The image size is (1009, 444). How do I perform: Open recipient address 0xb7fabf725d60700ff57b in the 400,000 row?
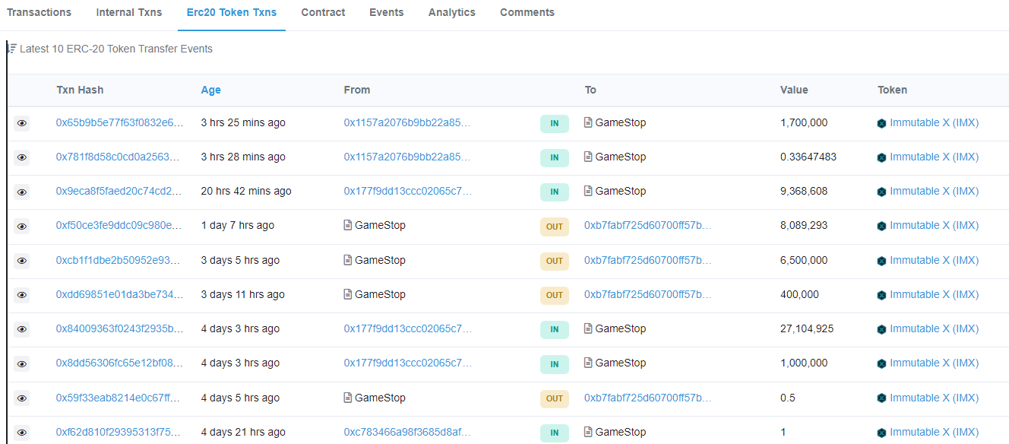click(x=647, y=294)
